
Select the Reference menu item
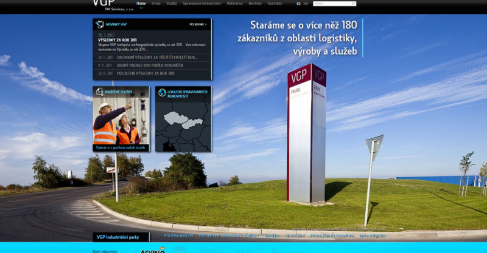234,4
